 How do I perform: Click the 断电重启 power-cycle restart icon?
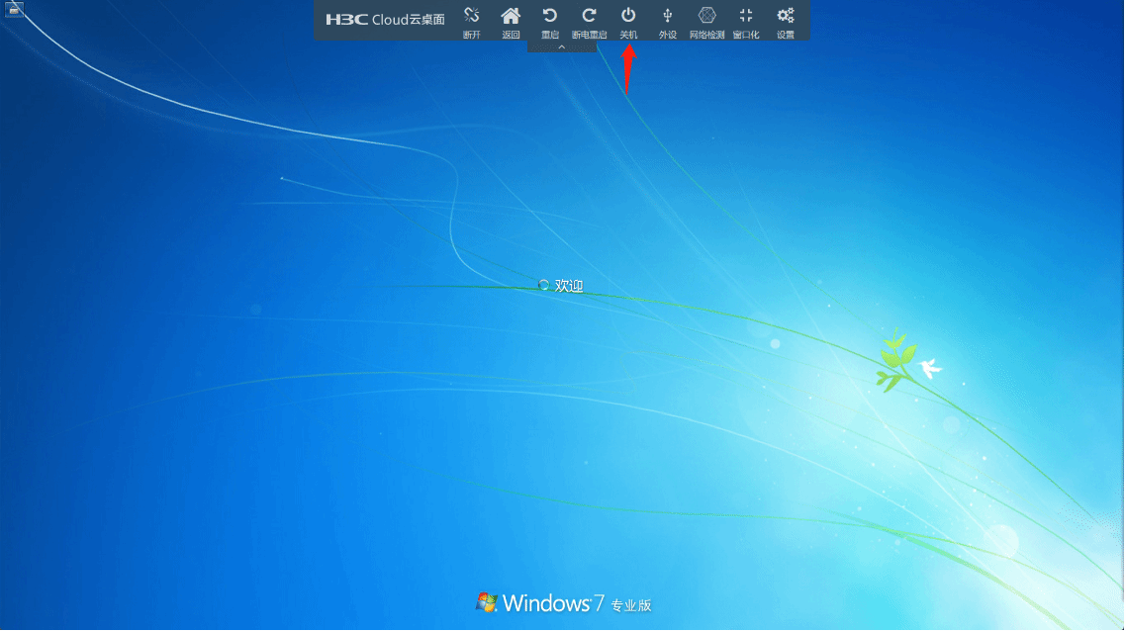click(589, 15)
